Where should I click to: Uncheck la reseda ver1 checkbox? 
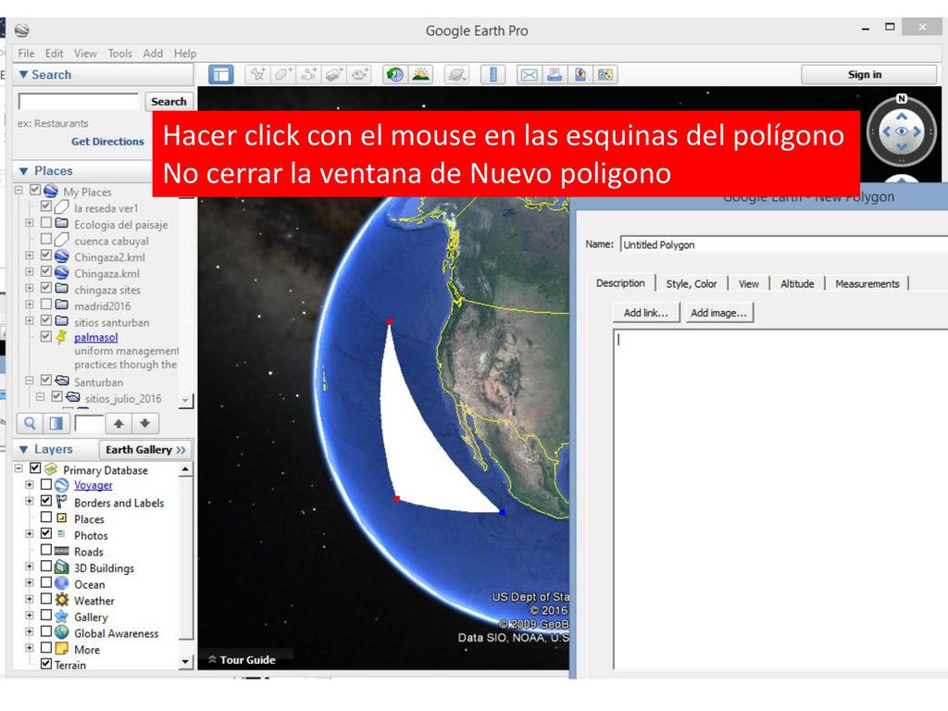[46, 206]
